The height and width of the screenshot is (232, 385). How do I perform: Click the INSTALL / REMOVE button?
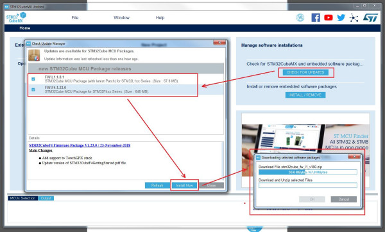[305, 95]
